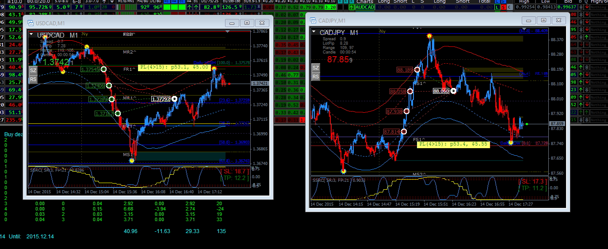
Task: Click the 2015.12.14 Until date text
Action: 41,237
